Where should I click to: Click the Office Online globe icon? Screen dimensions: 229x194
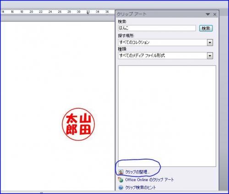tap(120, 180)
